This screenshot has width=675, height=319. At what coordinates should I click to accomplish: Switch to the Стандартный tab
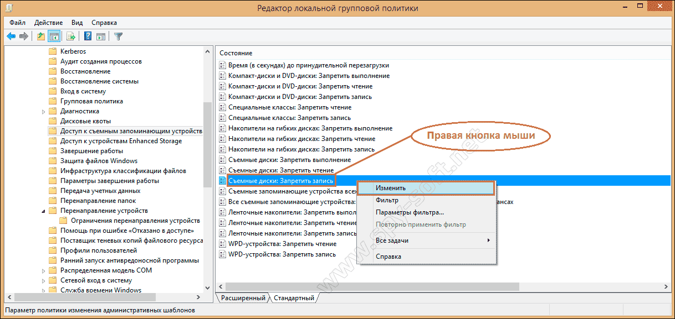(294, 298)
